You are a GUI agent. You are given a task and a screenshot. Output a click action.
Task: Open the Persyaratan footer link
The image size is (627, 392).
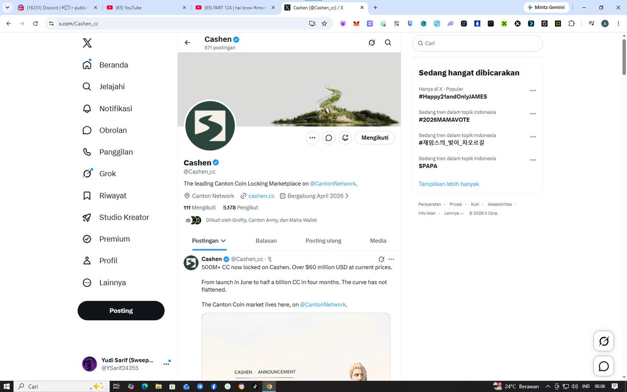429,204
